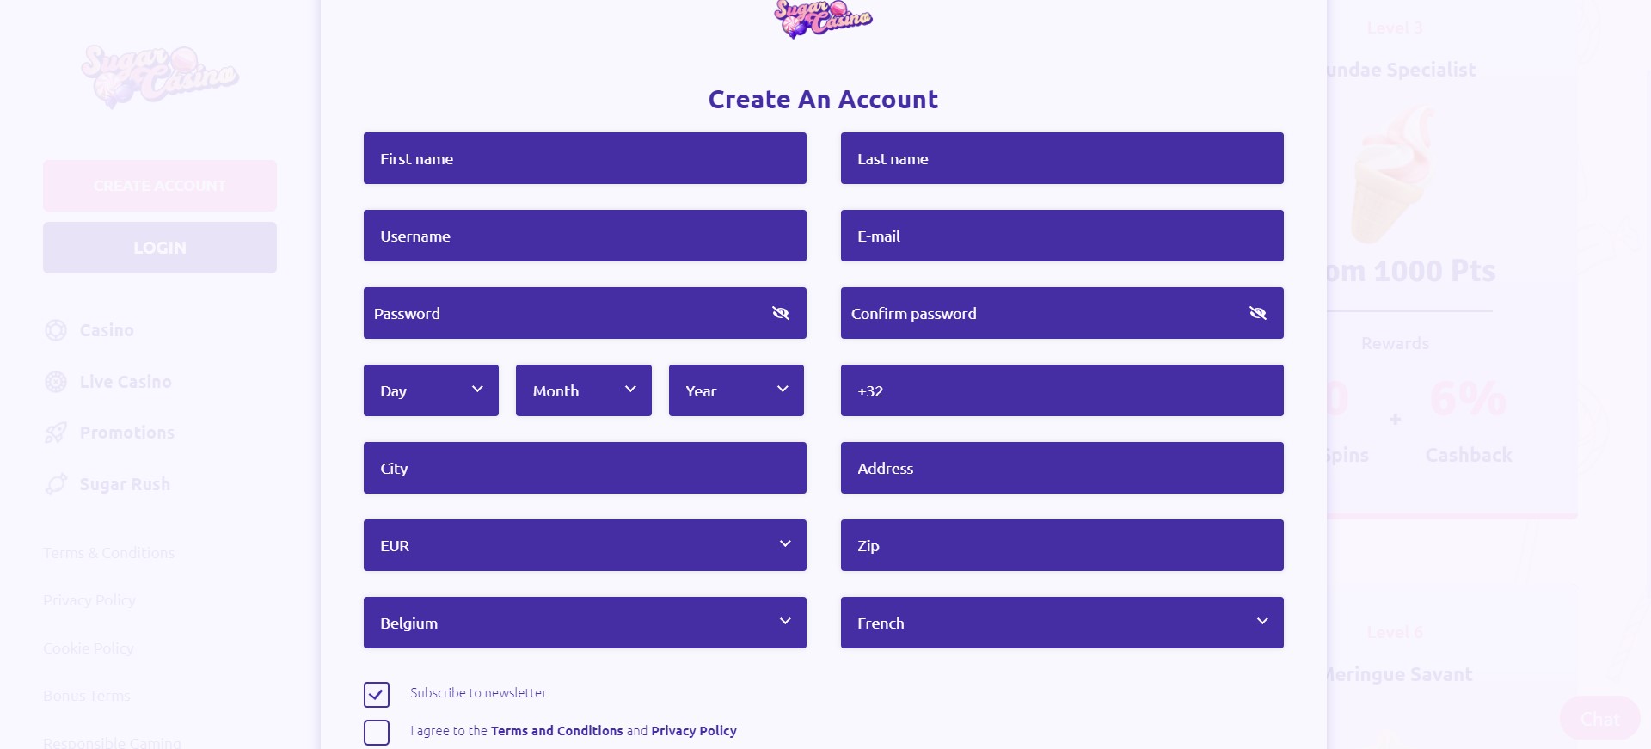Screen dimensions: 1651x749
Task: Click the Live Casino icon in the sidebar
Action: [56, 382]
